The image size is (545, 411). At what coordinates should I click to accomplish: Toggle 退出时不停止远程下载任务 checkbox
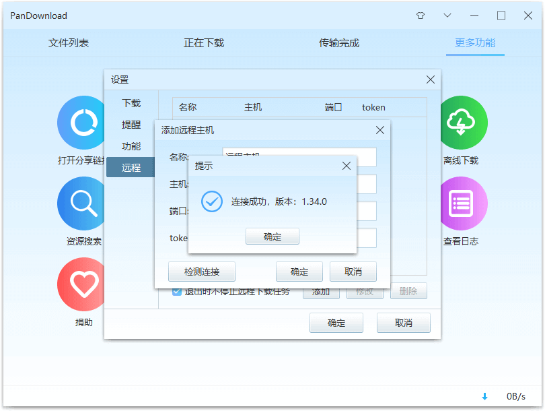tap(176, 292)
